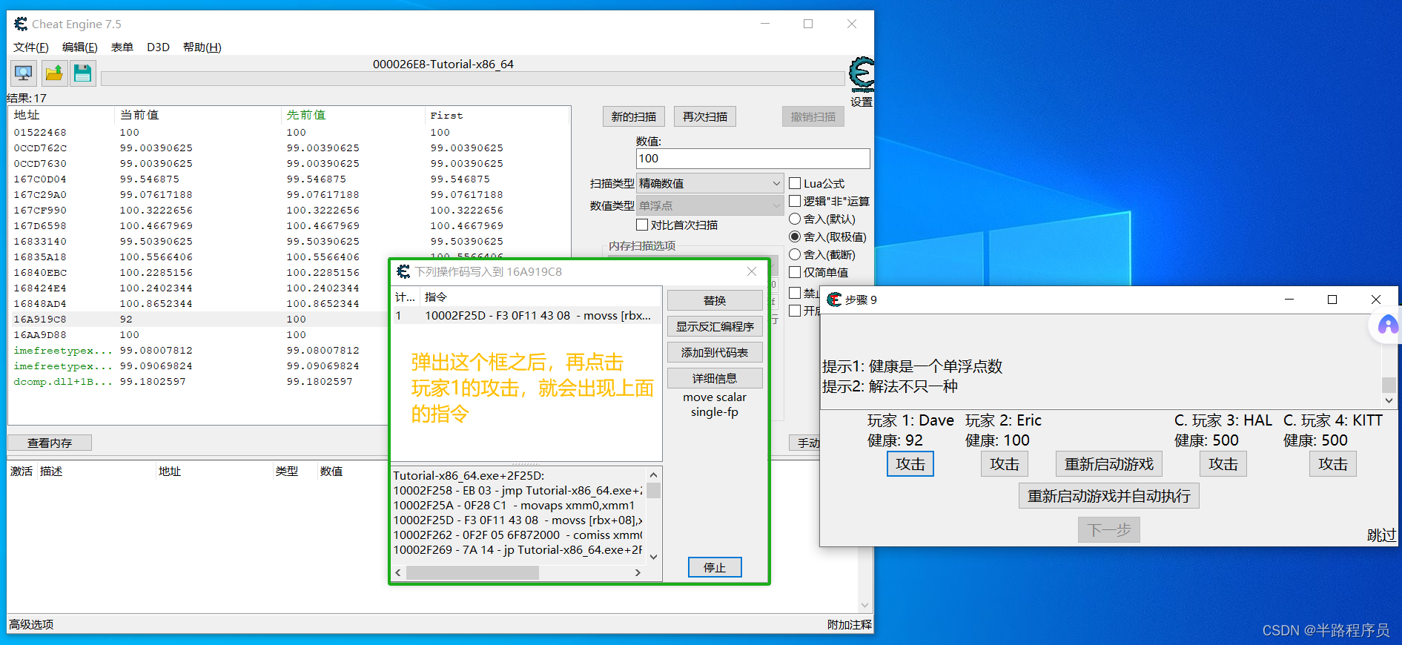Screen dimensions: 1402x645
Task: Click the 类型 column header in address list
Action: coord(286,472)
